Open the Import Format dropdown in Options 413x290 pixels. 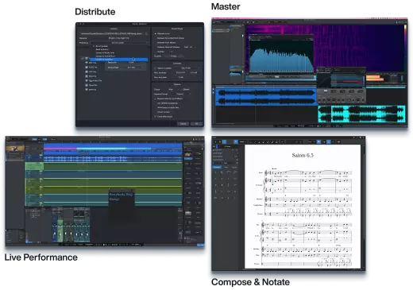click(x=183, y=94)
